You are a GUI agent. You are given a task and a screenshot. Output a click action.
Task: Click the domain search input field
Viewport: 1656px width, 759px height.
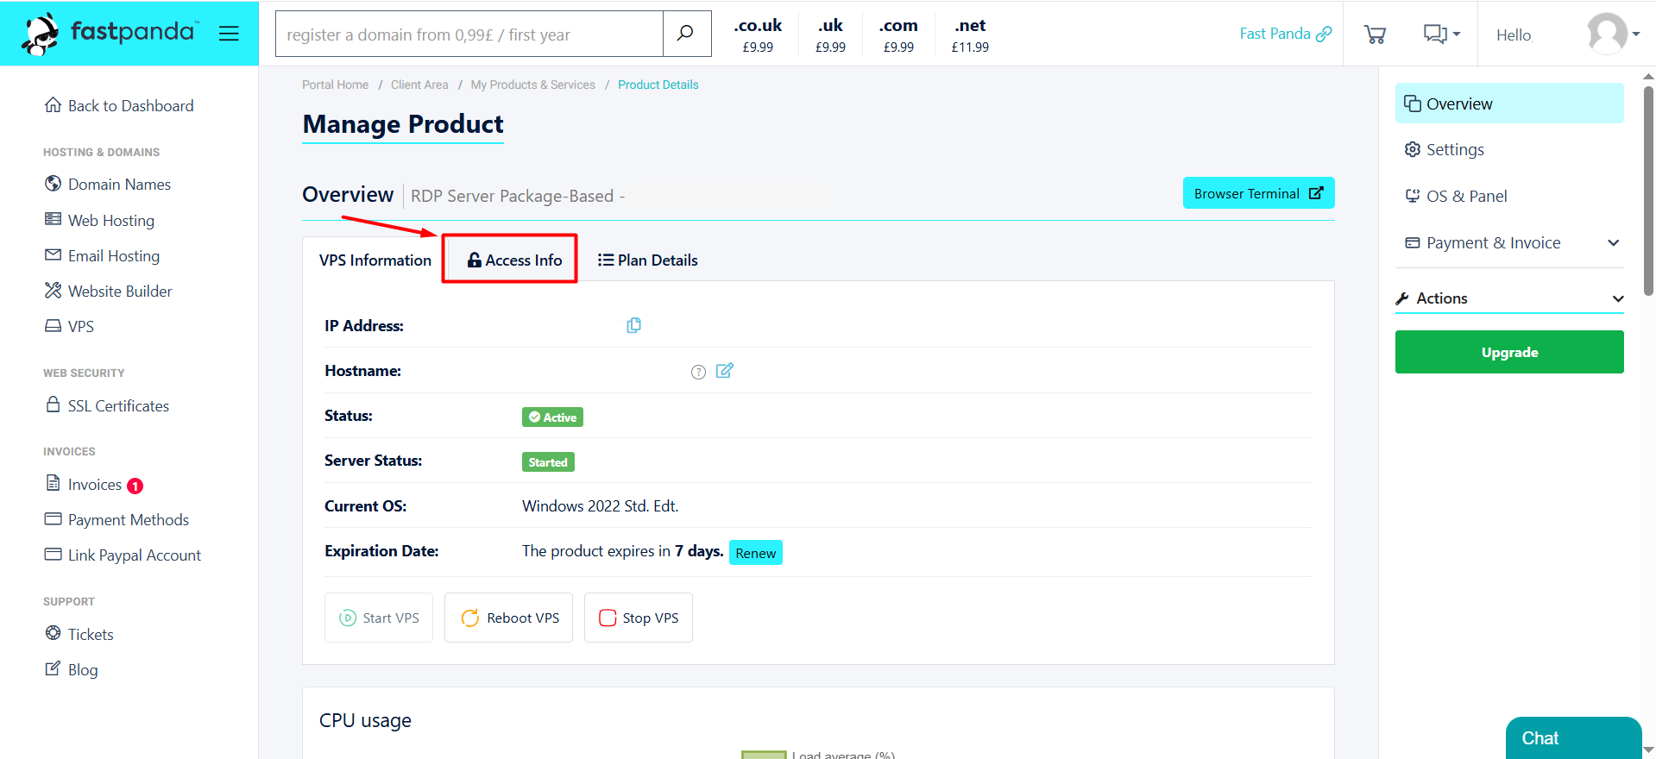[x=469, y=34]
